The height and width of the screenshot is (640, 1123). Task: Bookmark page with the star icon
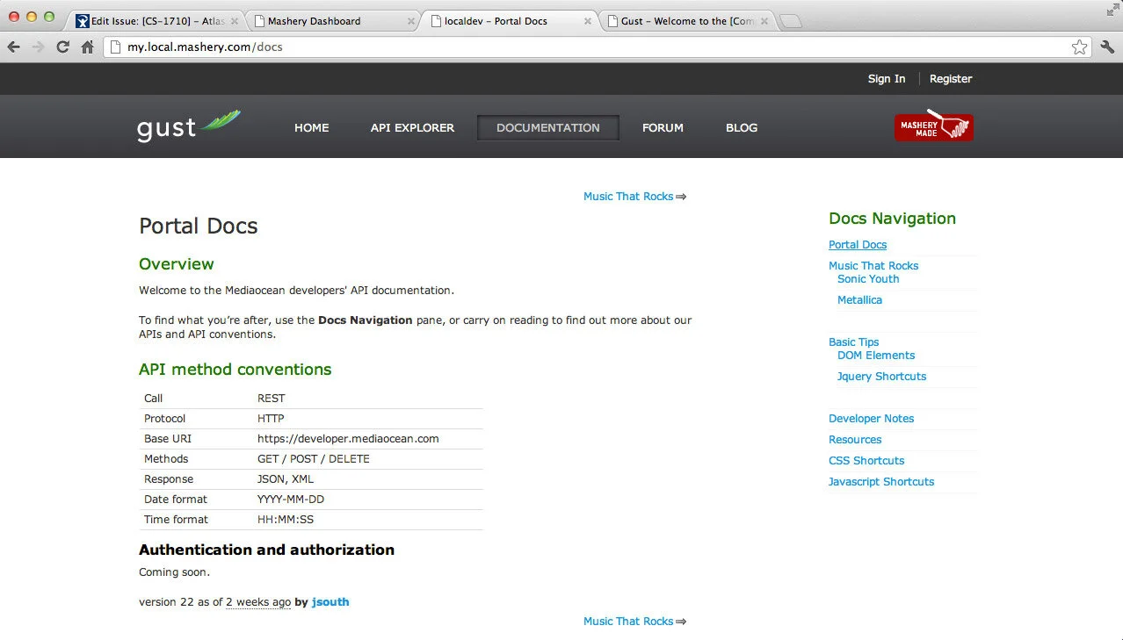click(1080, 47)
